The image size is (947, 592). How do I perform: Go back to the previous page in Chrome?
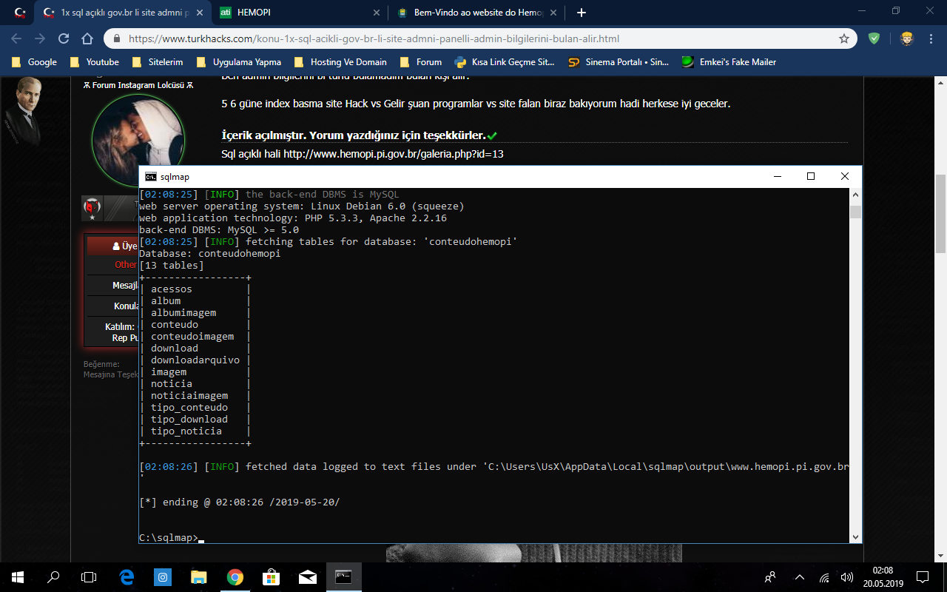tap(16, 38)
